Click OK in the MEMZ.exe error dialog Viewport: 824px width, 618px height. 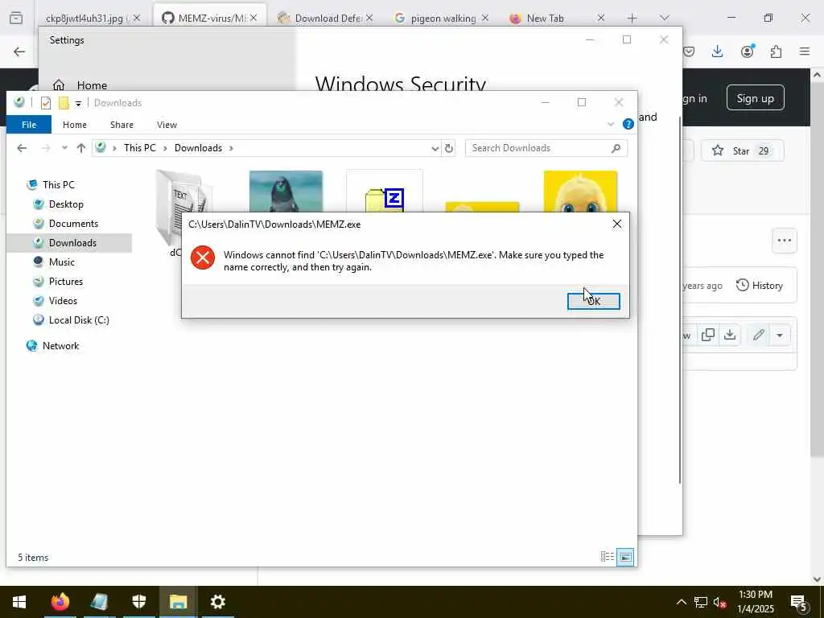(593, 301)
